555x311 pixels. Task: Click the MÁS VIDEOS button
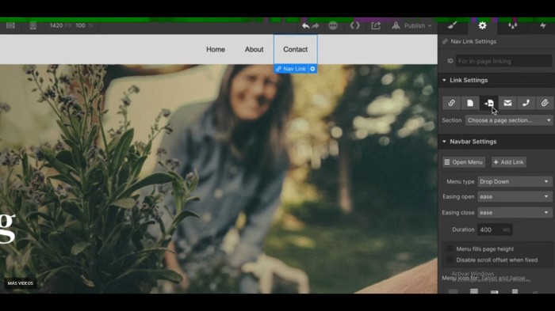[20, 283]
